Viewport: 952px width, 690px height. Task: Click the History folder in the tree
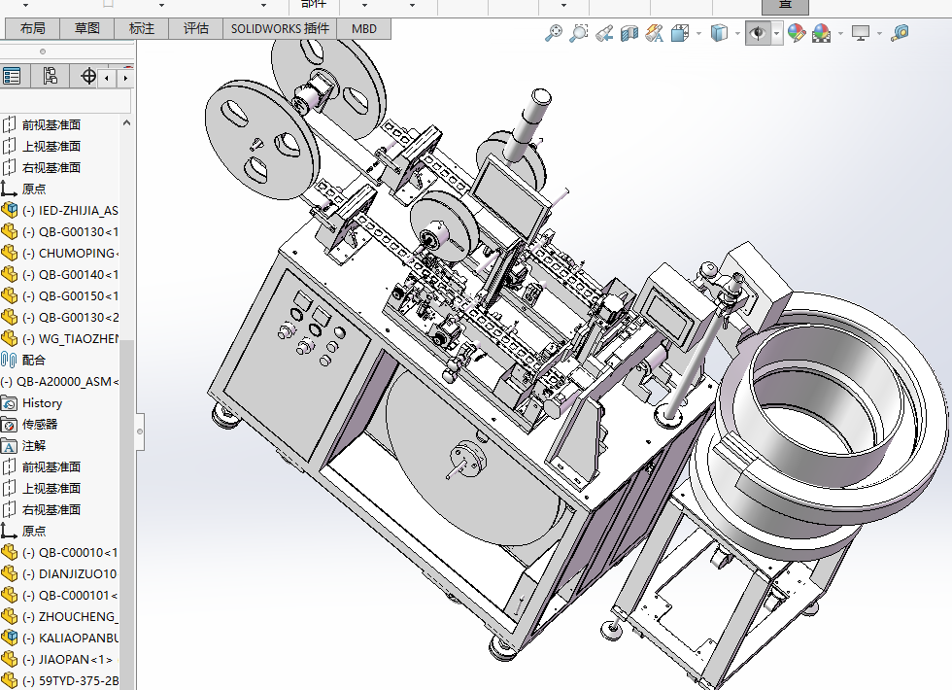coord(42,403)
